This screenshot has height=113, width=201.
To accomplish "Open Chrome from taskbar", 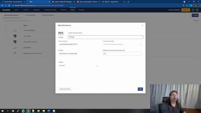I will coord(13,111).
